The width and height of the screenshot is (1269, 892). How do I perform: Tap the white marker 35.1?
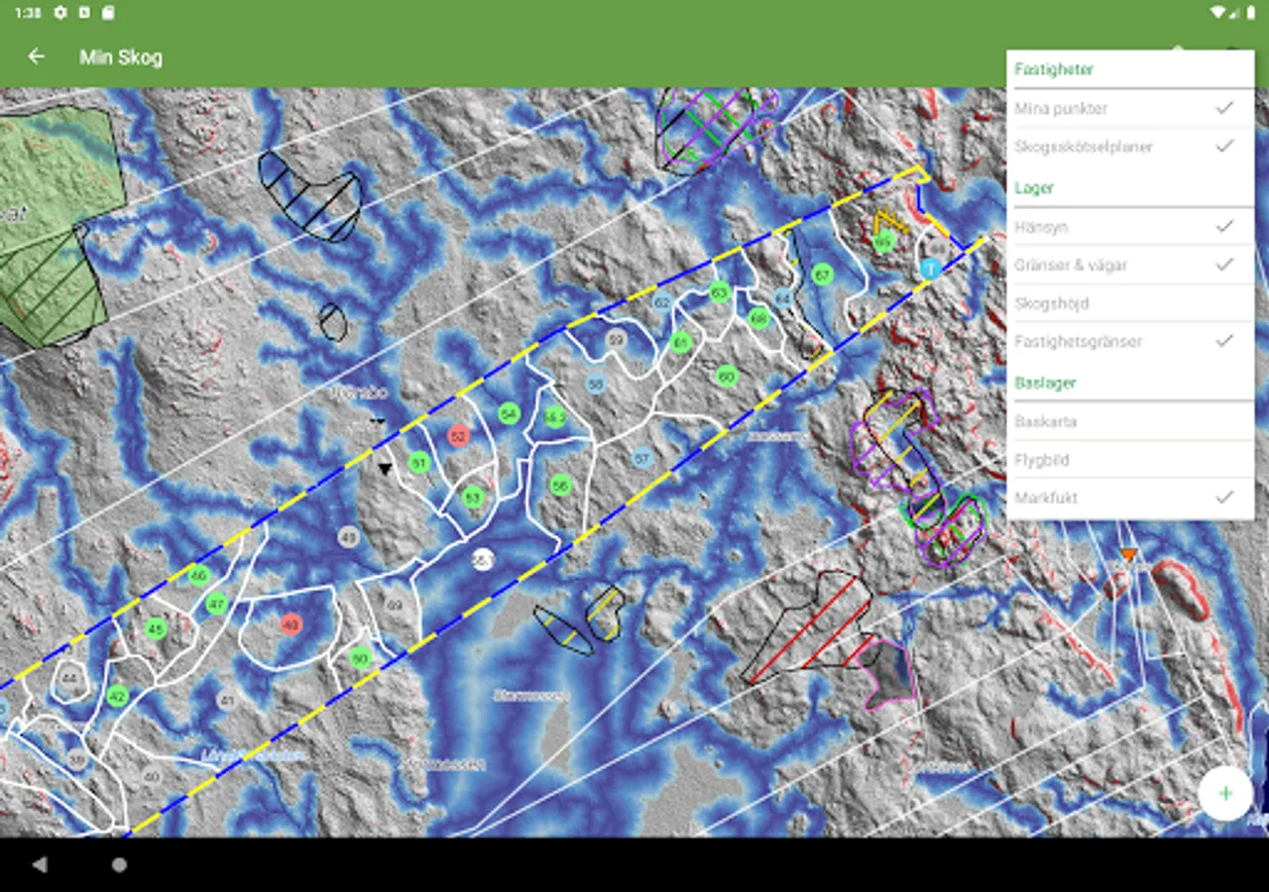click(x=483, y=560)
